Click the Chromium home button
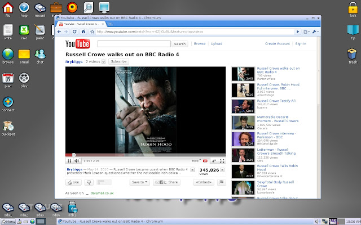This screenshot has width=361, height=225. pyautogui.click(x=83, y=31)
